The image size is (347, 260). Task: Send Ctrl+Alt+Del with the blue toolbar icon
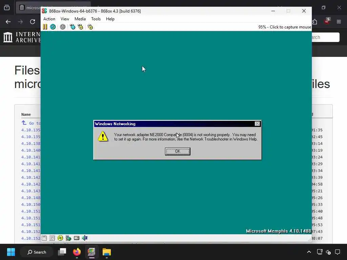(73, 27)
